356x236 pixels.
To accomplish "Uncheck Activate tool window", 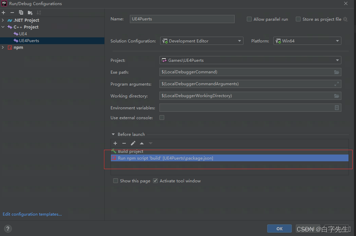I will 155,181.
